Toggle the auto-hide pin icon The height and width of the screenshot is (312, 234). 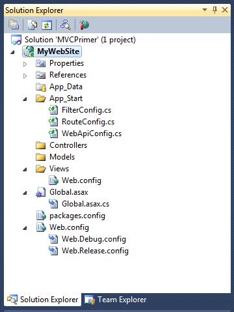point(214,10)
